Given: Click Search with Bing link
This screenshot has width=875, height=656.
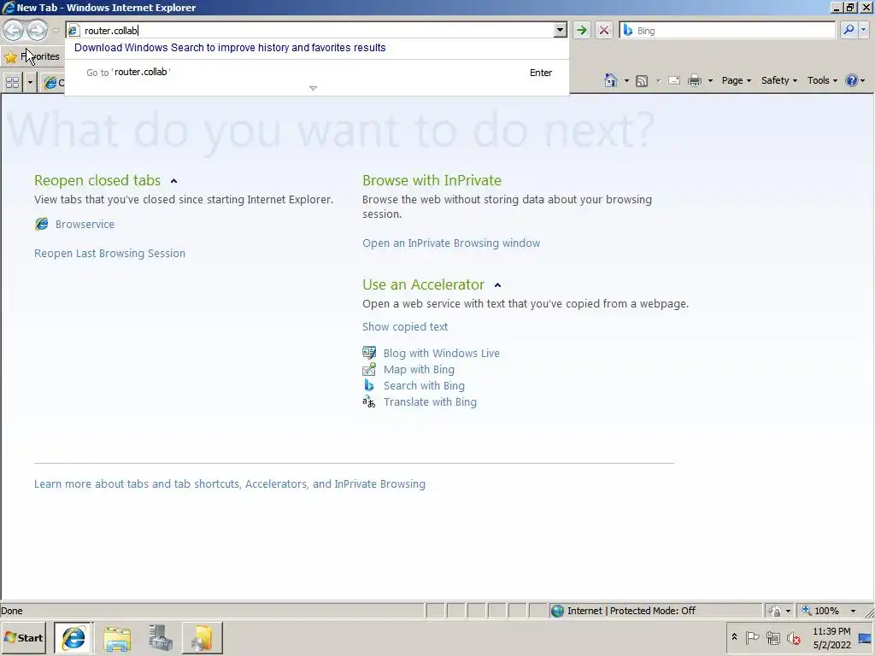Looking at the screenshot, I should coord(424,385).
